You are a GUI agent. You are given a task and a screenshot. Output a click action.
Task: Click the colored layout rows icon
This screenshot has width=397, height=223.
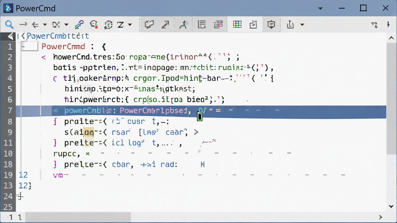(218, 24)
